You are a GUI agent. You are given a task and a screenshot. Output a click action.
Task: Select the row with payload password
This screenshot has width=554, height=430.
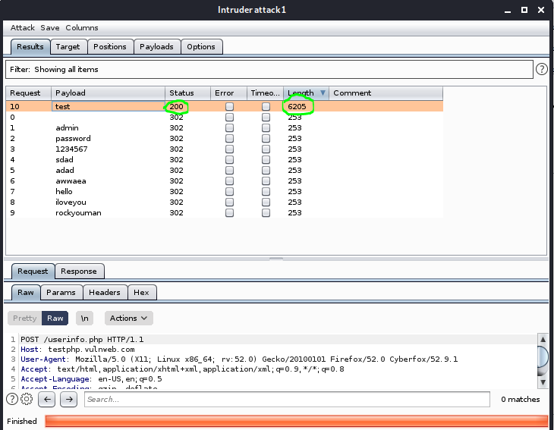(225, 138)
